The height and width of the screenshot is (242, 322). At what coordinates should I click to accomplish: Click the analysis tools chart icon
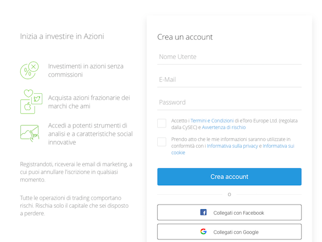[x=29, y=133]
